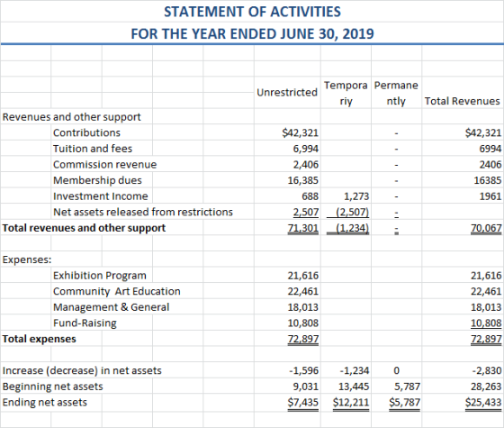Click unrestricted Fund-Raising value 10,808
Viewport: 504px width, 428px height.
tap(303, 323)
